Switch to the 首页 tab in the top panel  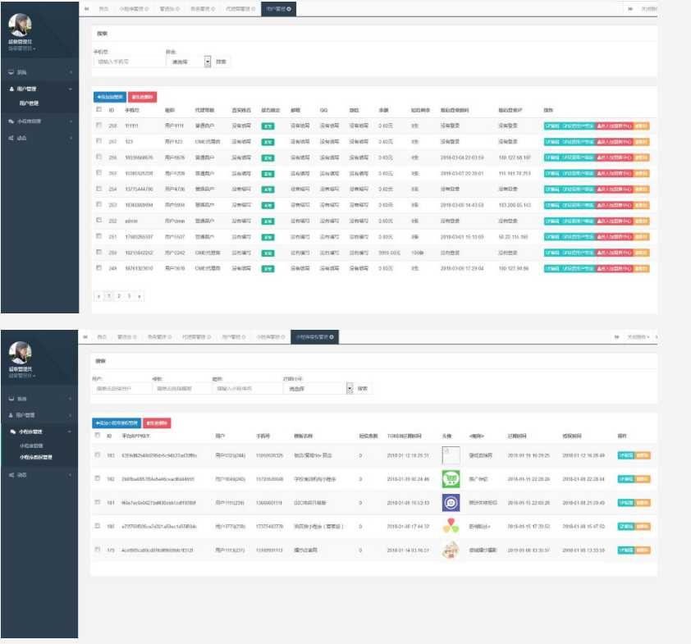point(103,8)
